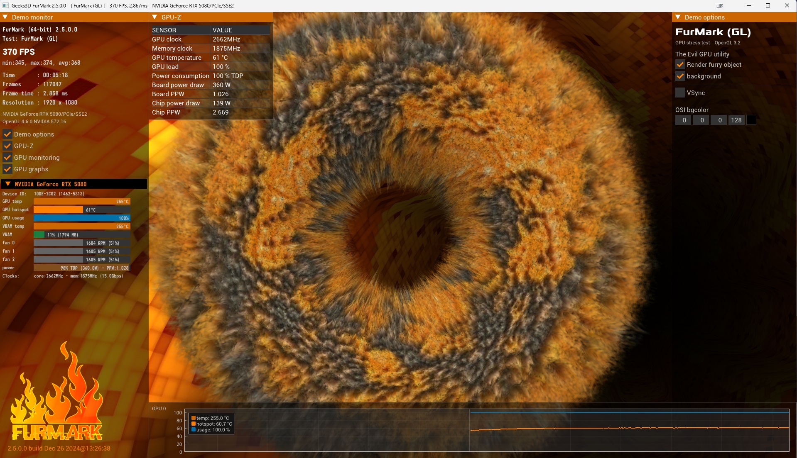Uncheck Render furry object option
Image resolution: width=797 pixels, height=458 pixels.
[680, 64]
